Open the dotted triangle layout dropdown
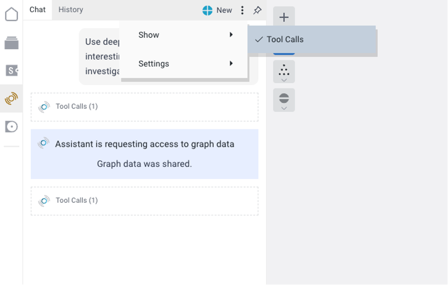Viewport: 448px width, 285px height. pyautogui.click(x=284, y=71)
